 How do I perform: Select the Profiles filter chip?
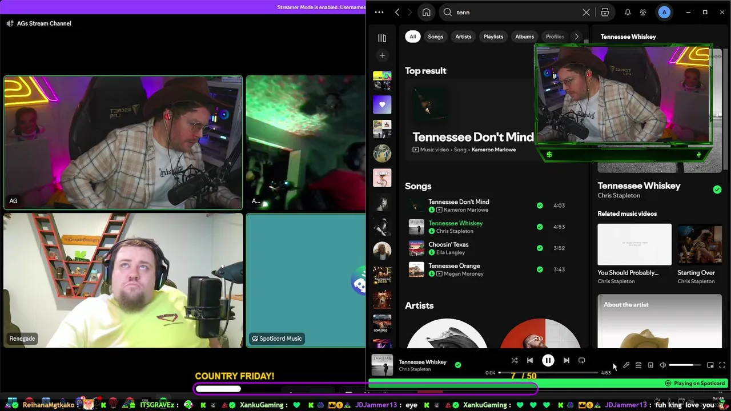click(x=555, y=37)
